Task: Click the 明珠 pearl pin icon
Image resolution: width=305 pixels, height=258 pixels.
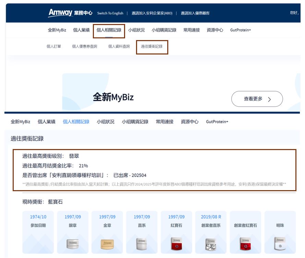Action: [280, 243]
